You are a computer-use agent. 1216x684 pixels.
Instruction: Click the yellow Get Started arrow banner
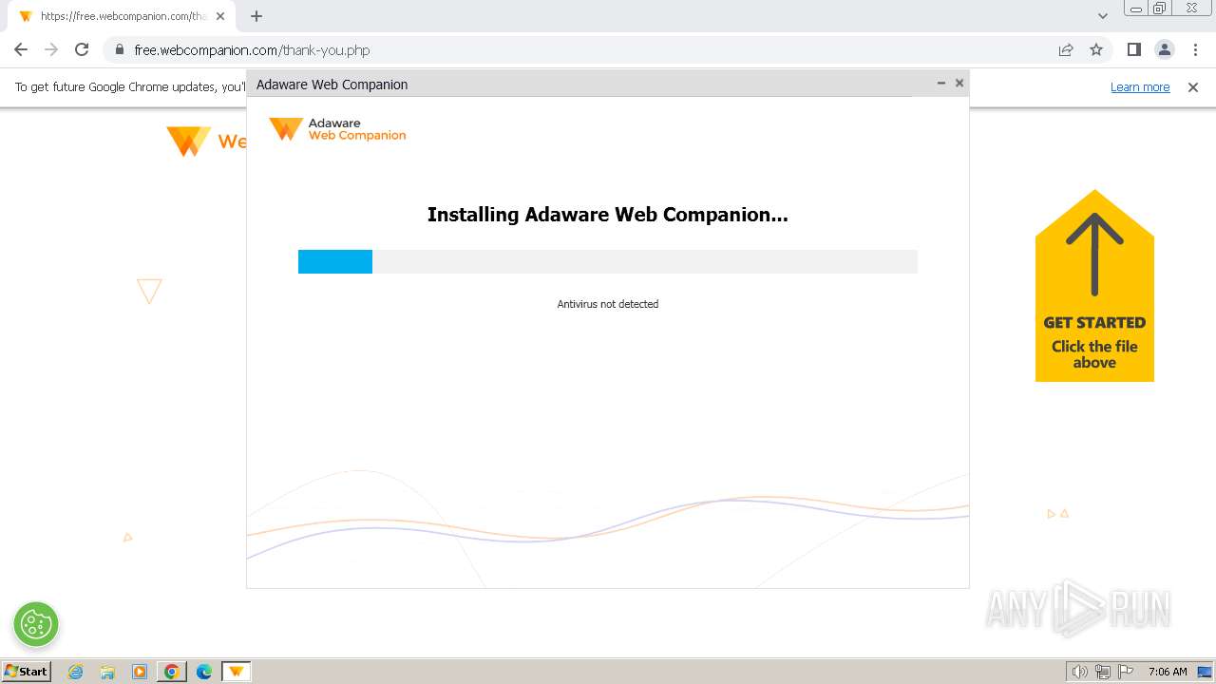coord(1094,285)
